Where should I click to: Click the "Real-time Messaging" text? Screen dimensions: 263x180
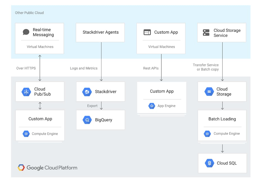(x=43, y=32)
